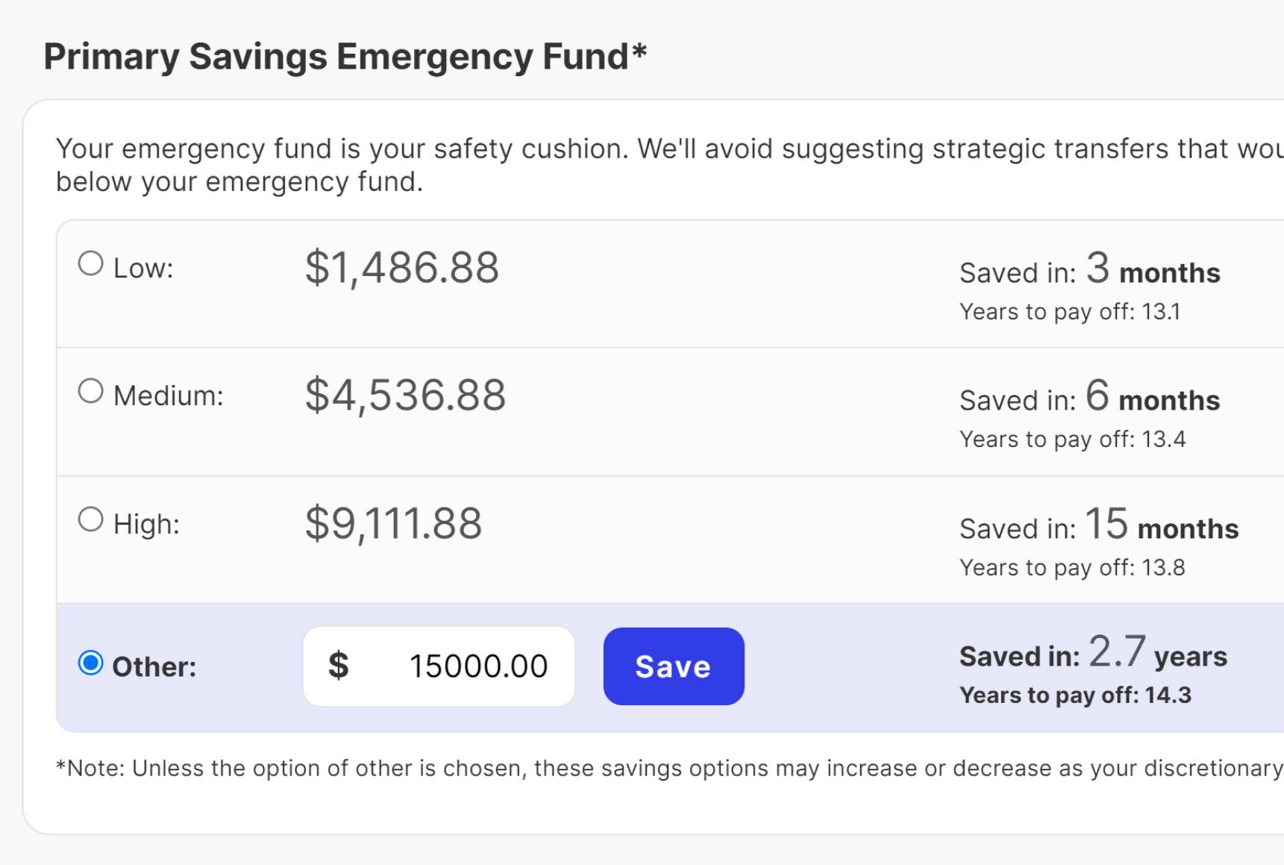Select the Low emergency fund radio button
Screen dimensions: 1284x865
91,263
